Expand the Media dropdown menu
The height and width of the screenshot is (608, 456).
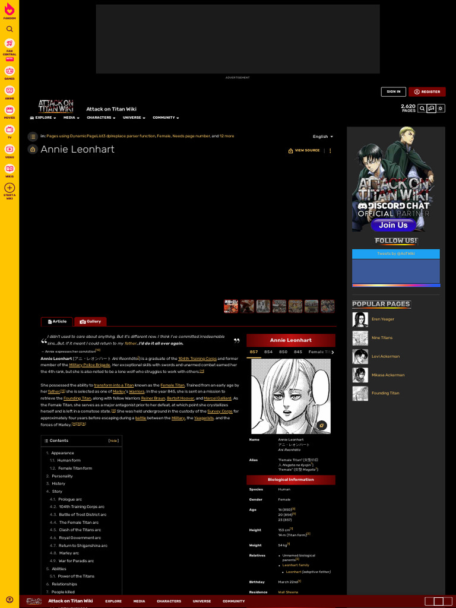pos(71,118)
